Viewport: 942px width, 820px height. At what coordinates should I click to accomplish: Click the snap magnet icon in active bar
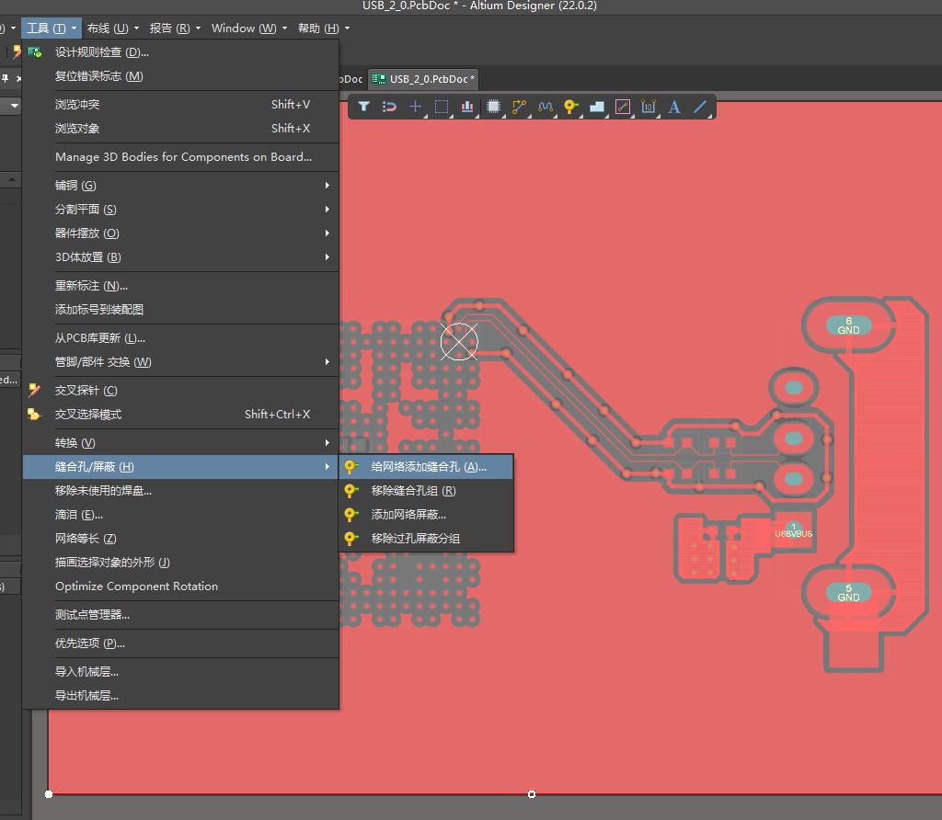(x=389, y=107)
